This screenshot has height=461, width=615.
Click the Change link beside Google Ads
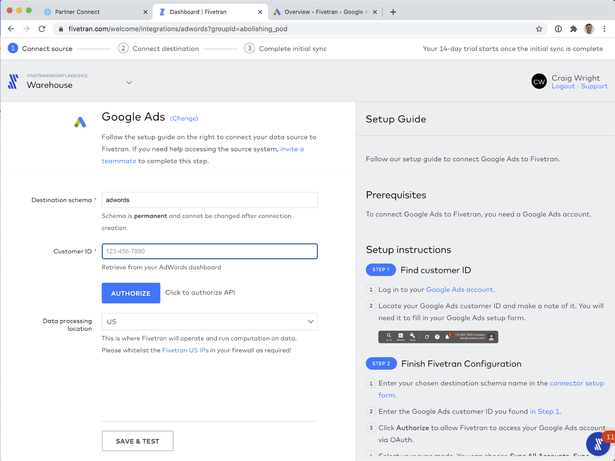pos(184,118)
